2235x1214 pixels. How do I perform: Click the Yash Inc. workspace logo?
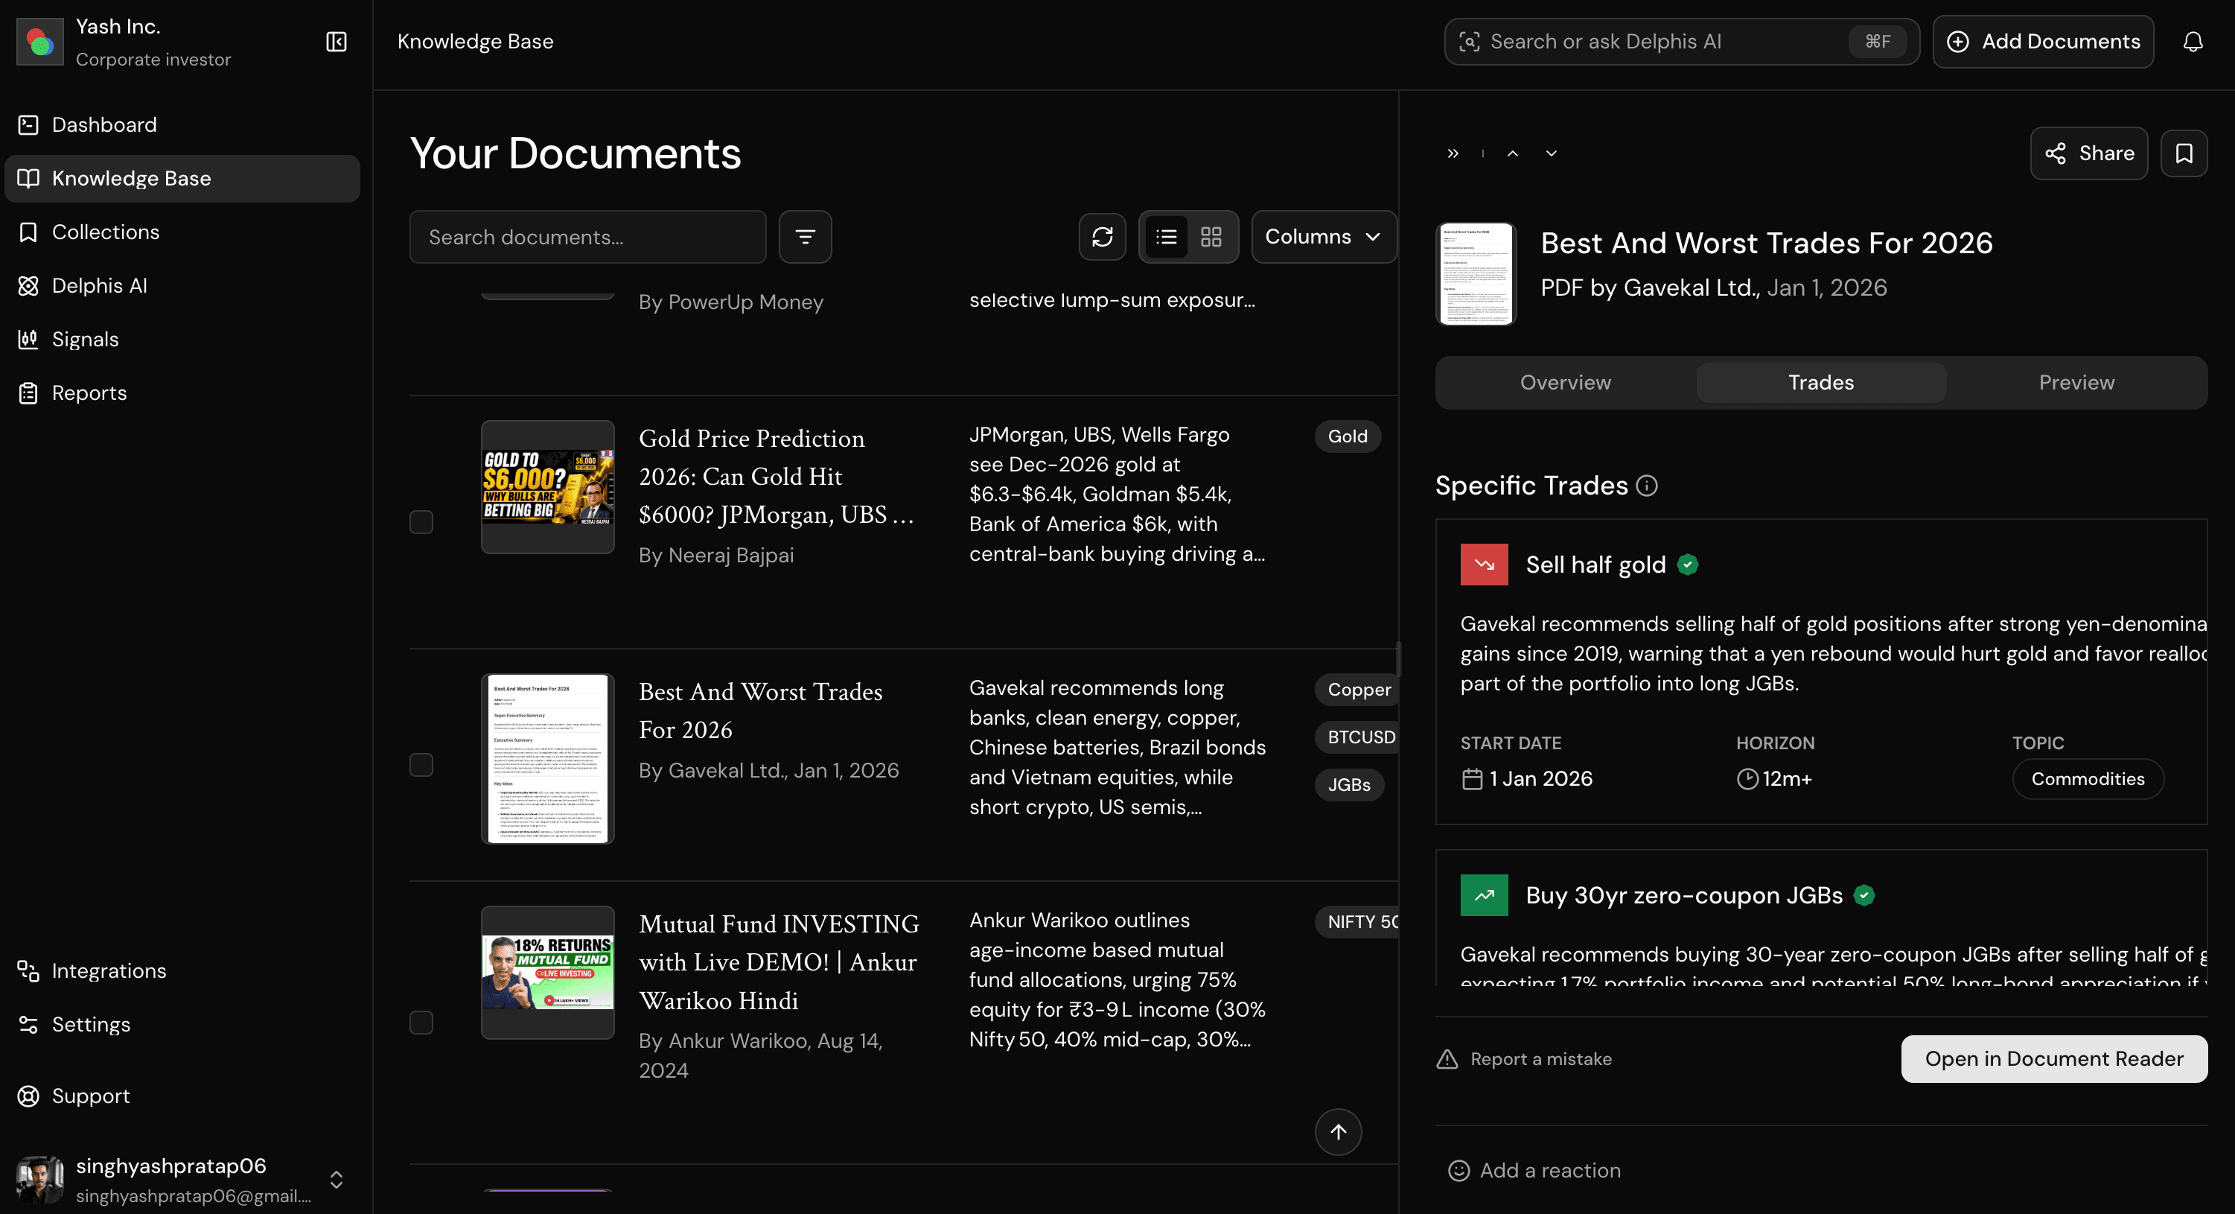40,42
